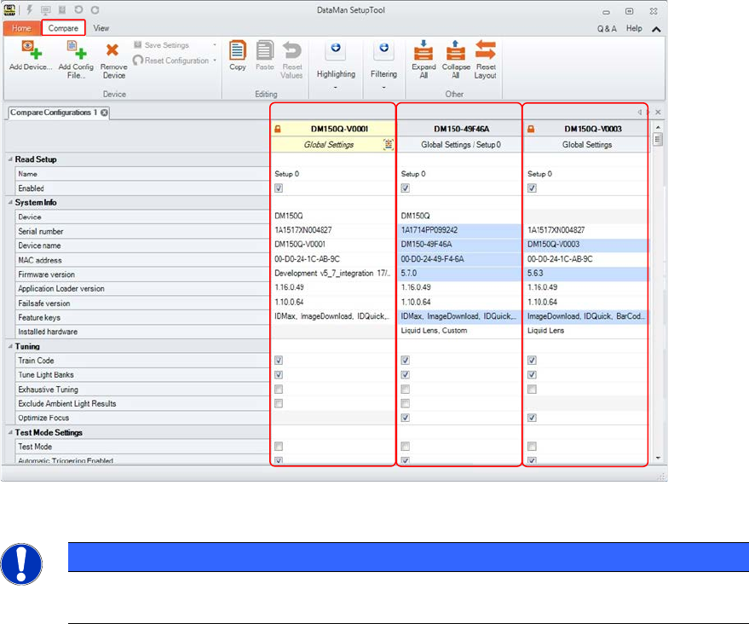Click the Reset Values icon
This screenshot has height=624, width=749.
coord(292,50)
